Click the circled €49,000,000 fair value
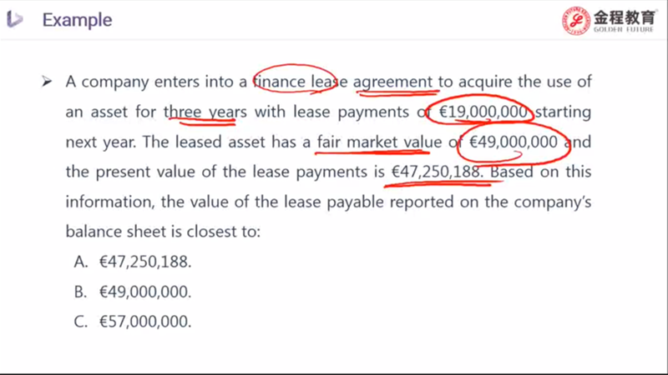 click(x=513, y=142)
